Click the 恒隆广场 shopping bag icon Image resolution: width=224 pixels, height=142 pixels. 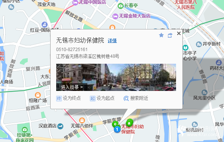38,95
